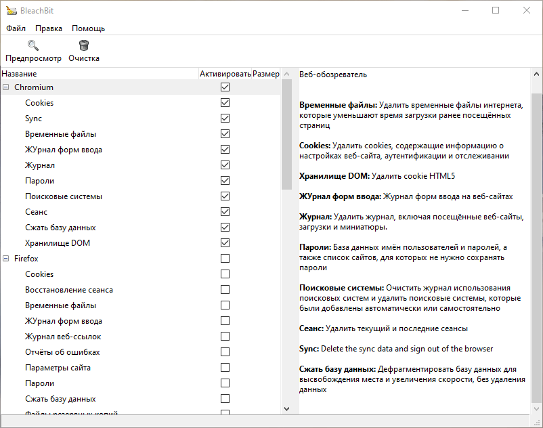Select Сеанс tree item

[36, 212]
